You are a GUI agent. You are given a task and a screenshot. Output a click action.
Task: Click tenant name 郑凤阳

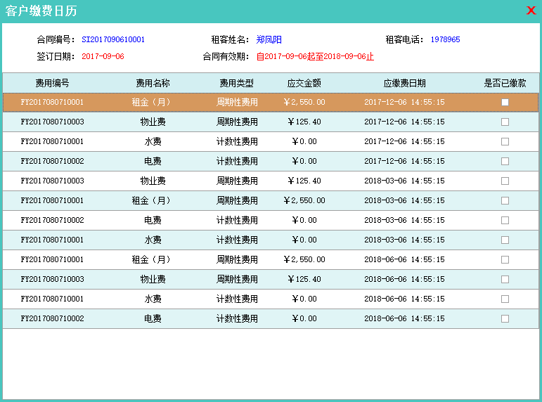(269, 40)
